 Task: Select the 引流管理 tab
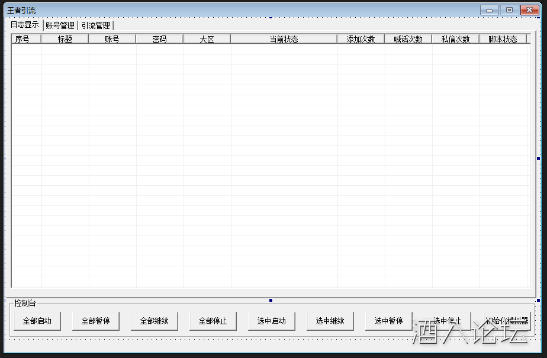pyautogui.click(x=96, y=25)
